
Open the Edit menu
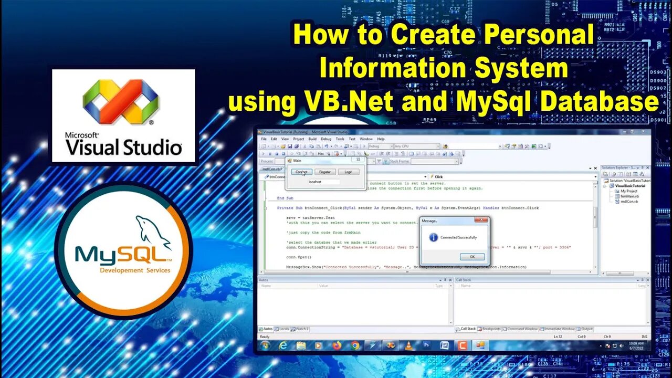(x=274, y=139)
